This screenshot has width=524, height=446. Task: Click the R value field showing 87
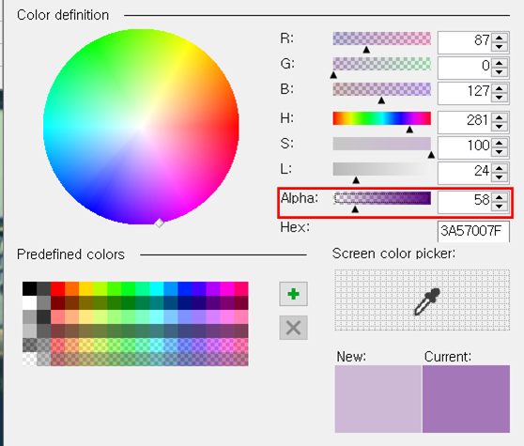(x=465, y=42)
